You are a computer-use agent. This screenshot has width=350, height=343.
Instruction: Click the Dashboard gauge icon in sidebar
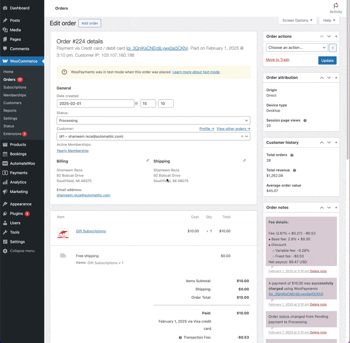[x=5, y=8]
